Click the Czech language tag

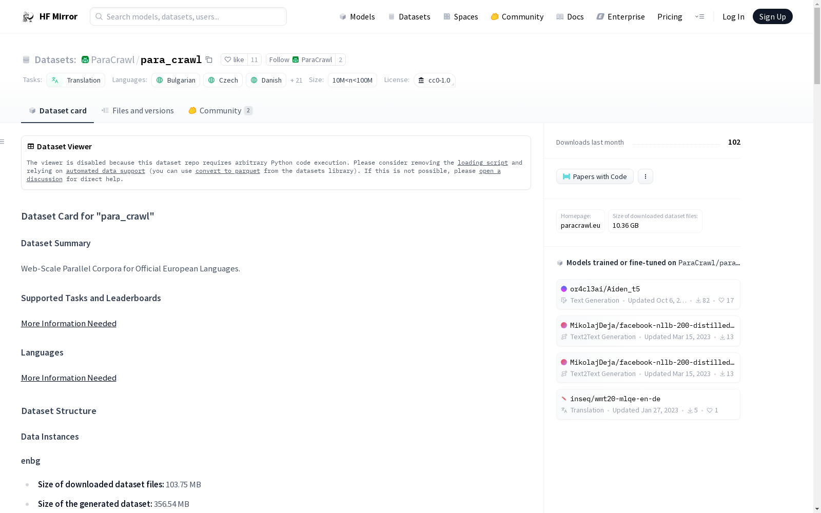(x=223, y=80)
